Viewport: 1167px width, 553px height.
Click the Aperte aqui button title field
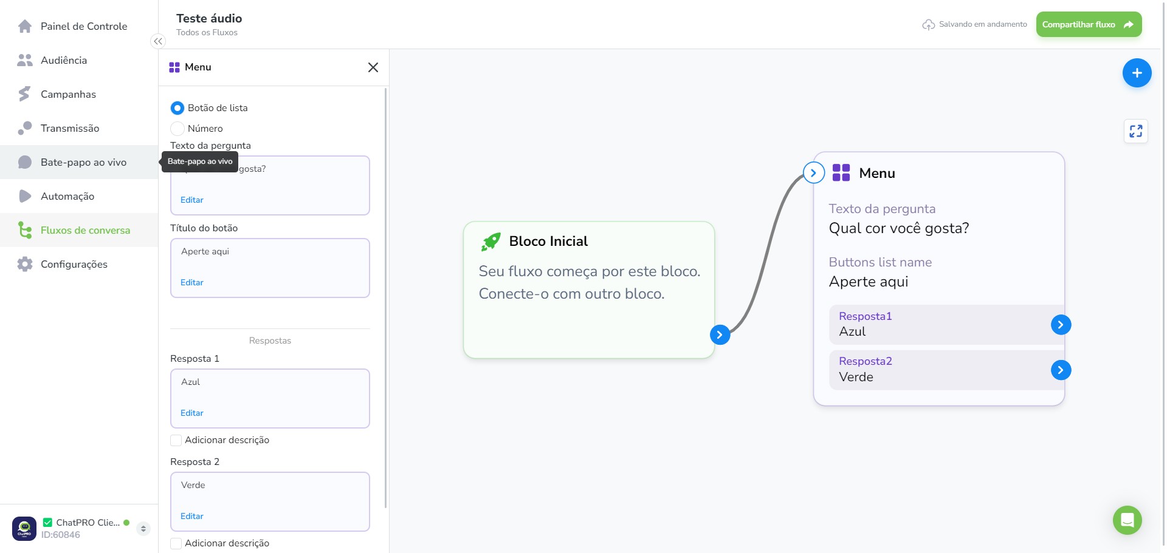pos(270,268)
